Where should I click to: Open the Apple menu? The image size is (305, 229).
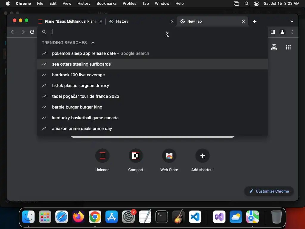click(8, 4)
